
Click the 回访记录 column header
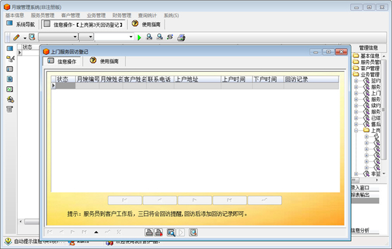tap(311, 79)
